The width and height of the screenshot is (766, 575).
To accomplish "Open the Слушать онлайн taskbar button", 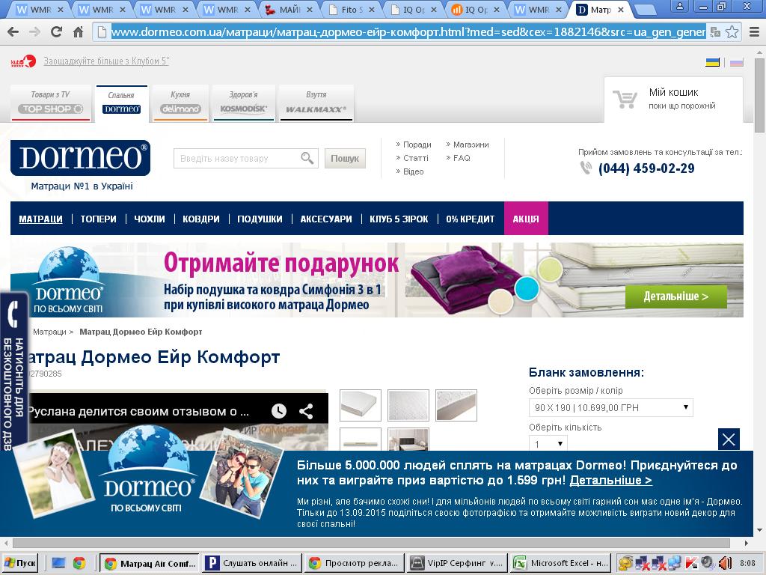I will coord(253,563).
